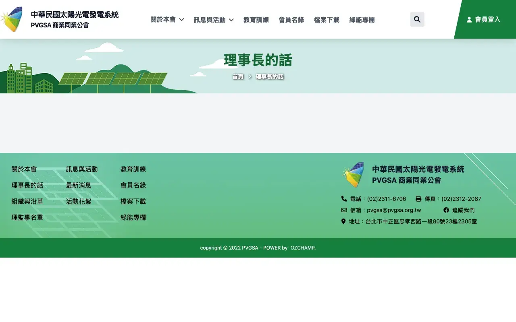Open 教育訓練 in the top navigation
This screenshot has height=322, width=516.
click(256, 20)
